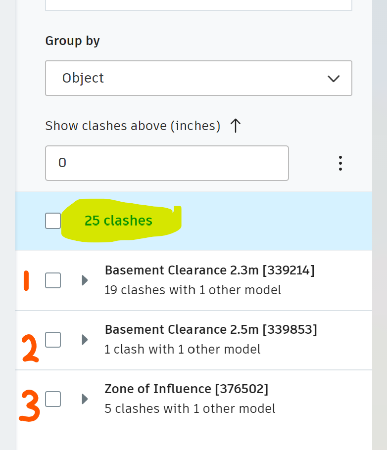
Task: Select the Basement Clearance 2.3m [339214] title
Action: pos(209,270)
